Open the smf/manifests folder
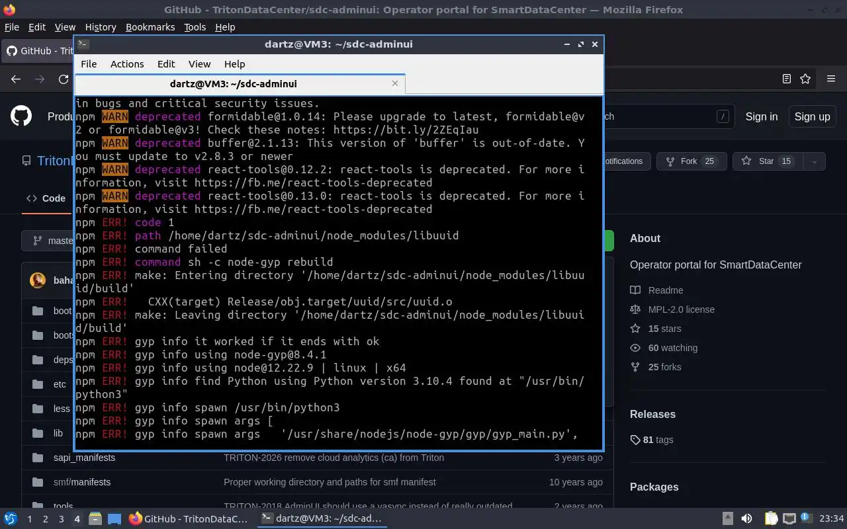 pyautogui.click(x=82, y=482)
